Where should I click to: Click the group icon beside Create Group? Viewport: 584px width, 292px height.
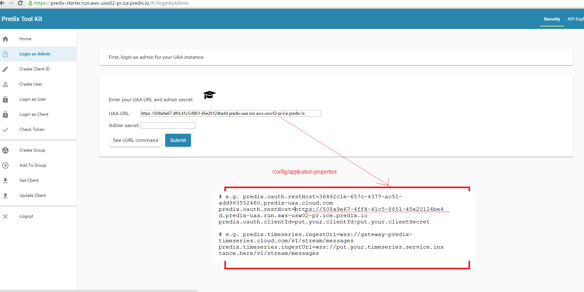5,150
